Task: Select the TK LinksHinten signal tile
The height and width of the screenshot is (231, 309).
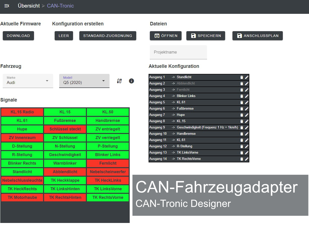Action: click(x=65, y=189)
